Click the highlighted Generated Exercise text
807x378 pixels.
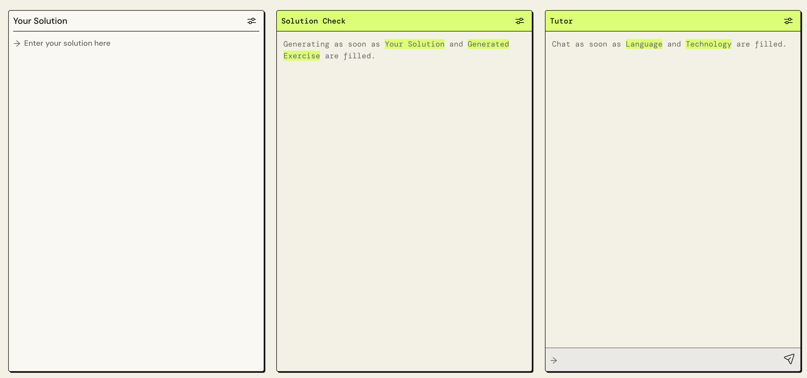pyautogui.click(x=488, y=44)
